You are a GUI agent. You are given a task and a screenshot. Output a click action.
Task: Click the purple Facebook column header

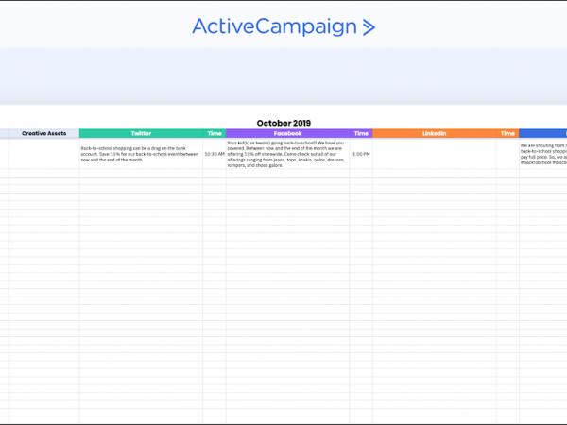pos(287,134)
